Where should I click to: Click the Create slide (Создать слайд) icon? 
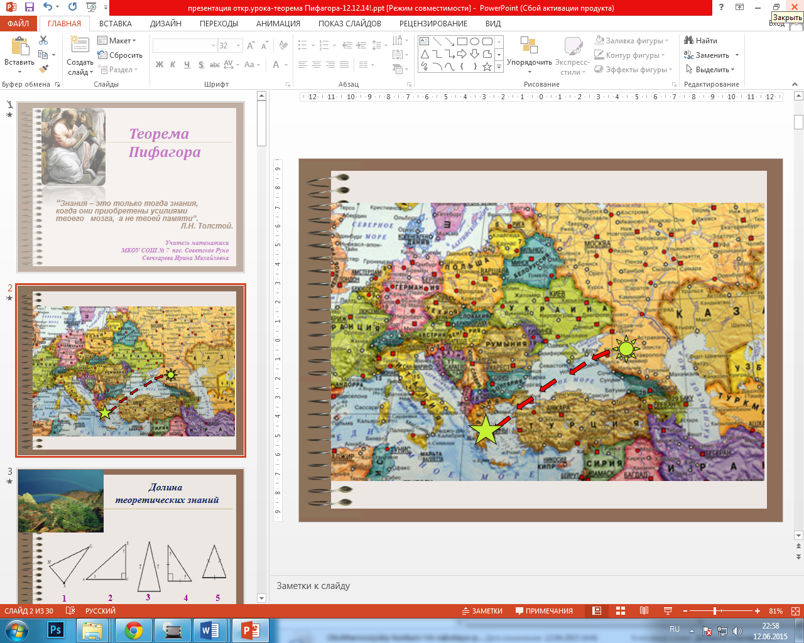point(80,45)
